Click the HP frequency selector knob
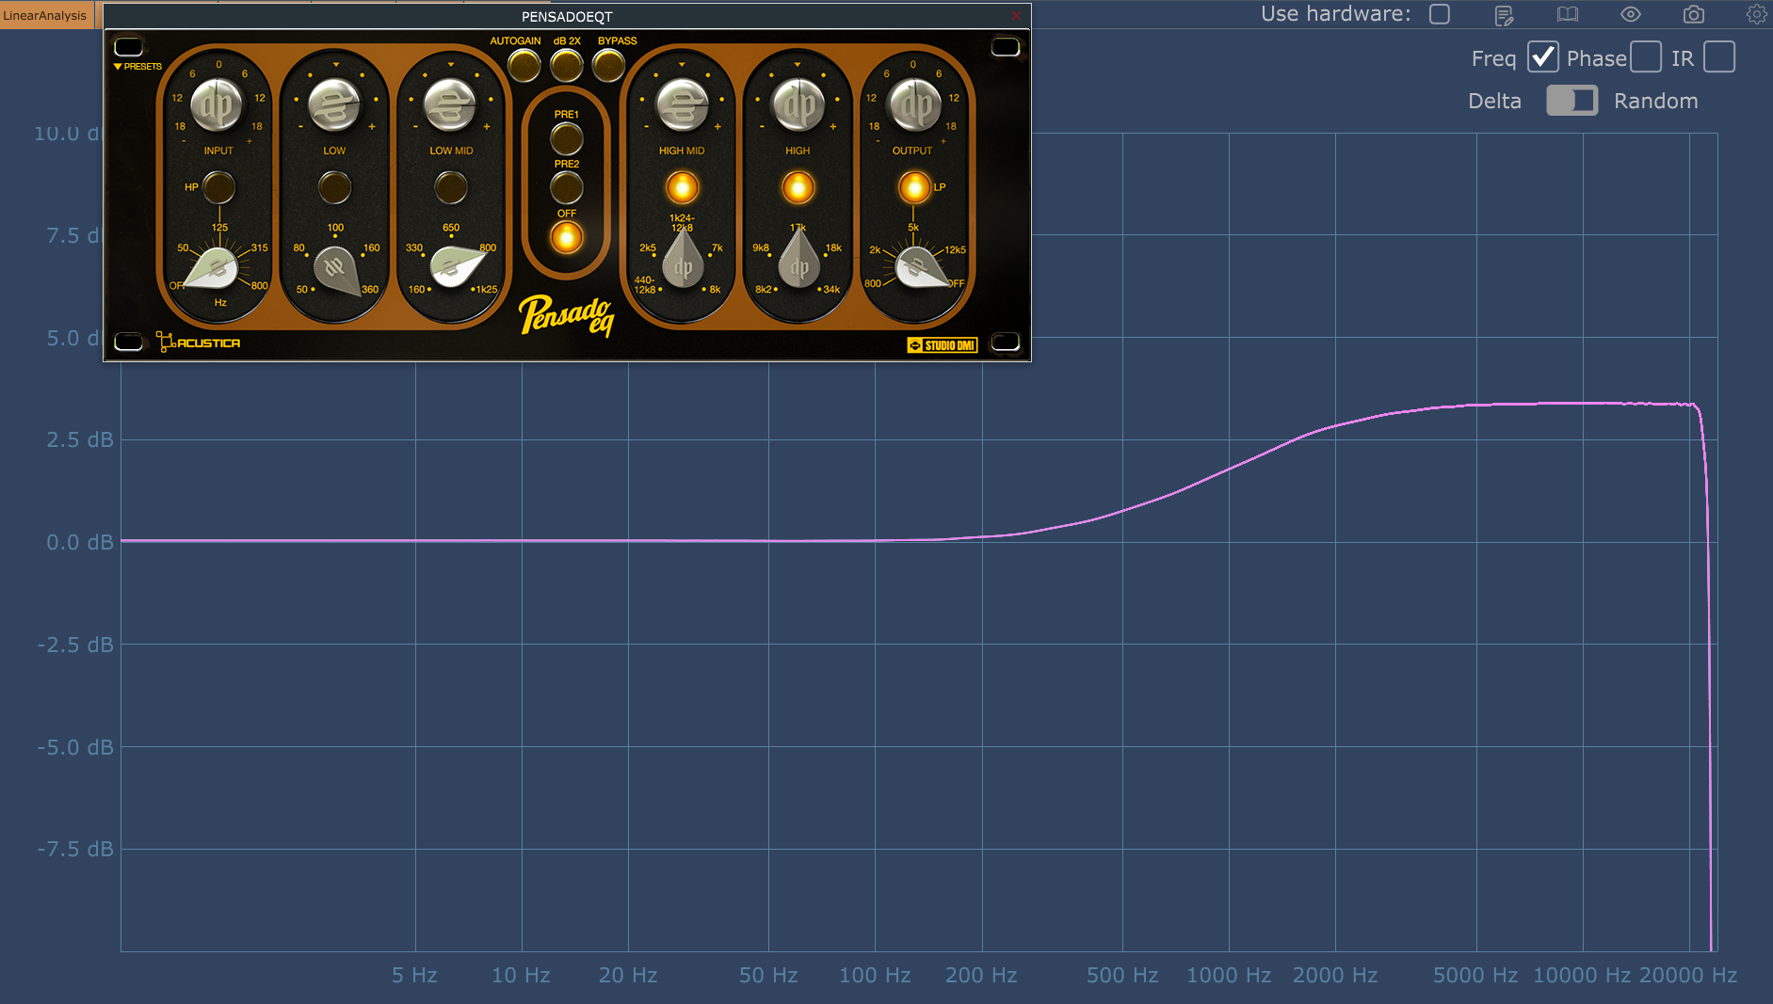Image resolution: width=1773 pixels, height=1004 pixels. click(215, 270)
